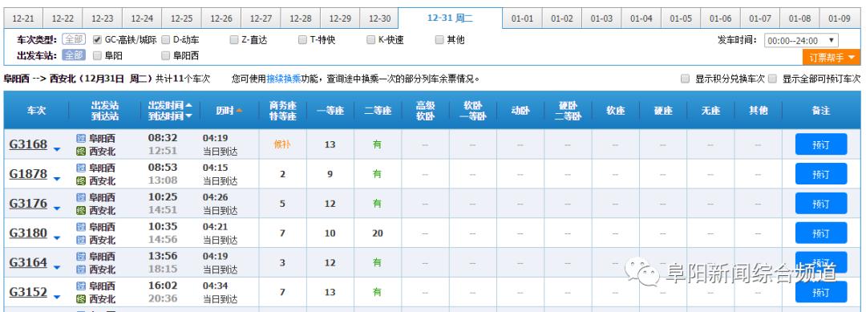Enable the T-特快 train type checkbox

302,40
